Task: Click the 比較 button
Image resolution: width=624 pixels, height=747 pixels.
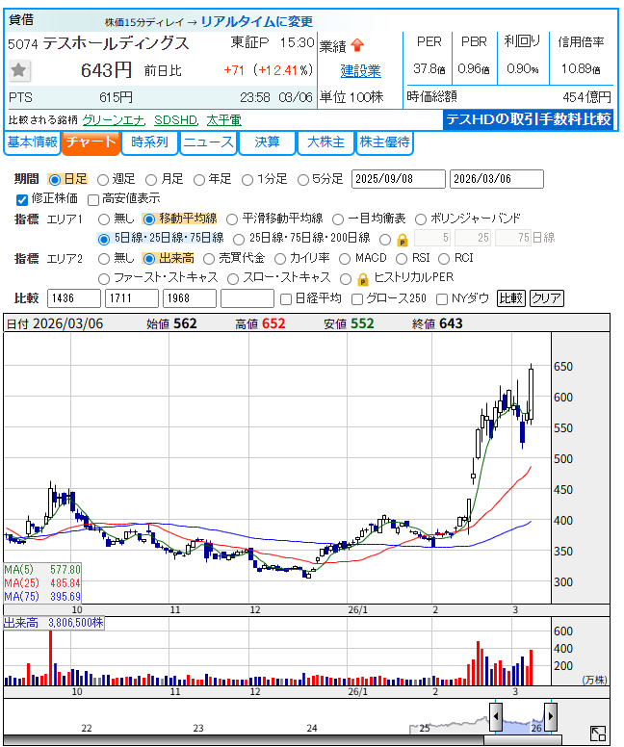Action: tap(510, 298)
